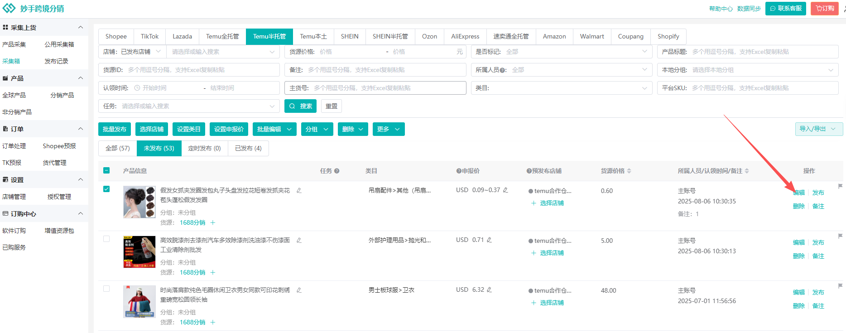This screenshot has height=333, width=846.
Task: Click the edit pencil icon beside the hair bun product title
Action: [299, 191]
